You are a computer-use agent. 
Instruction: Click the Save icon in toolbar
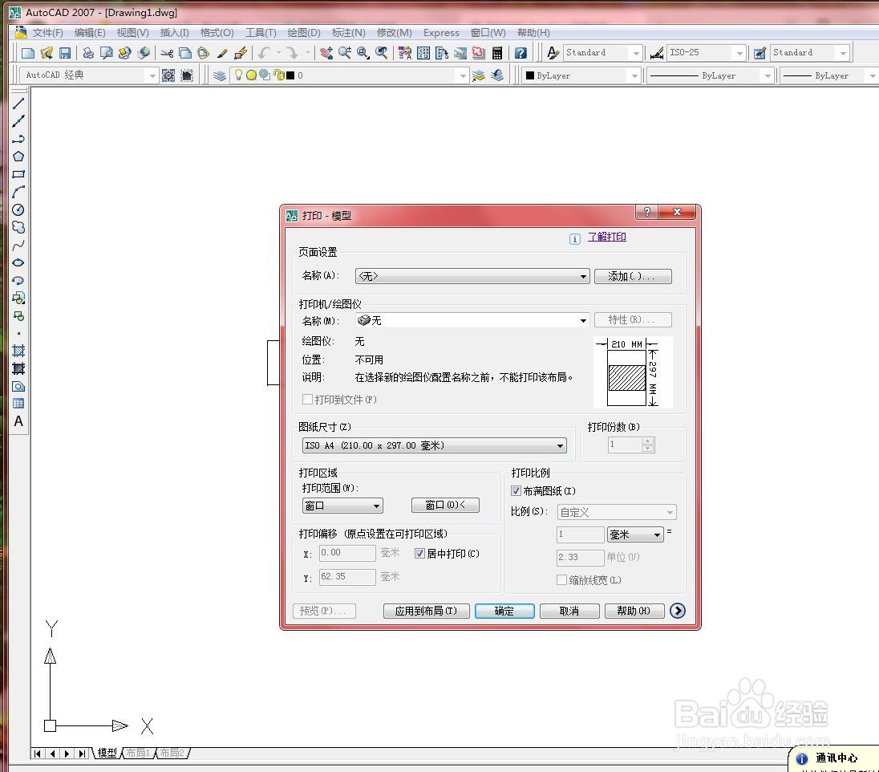click(65, 53)
